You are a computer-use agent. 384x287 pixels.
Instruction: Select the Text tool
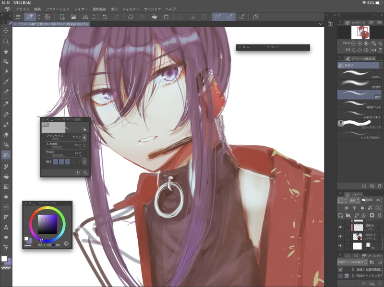(x=6, y=228)
